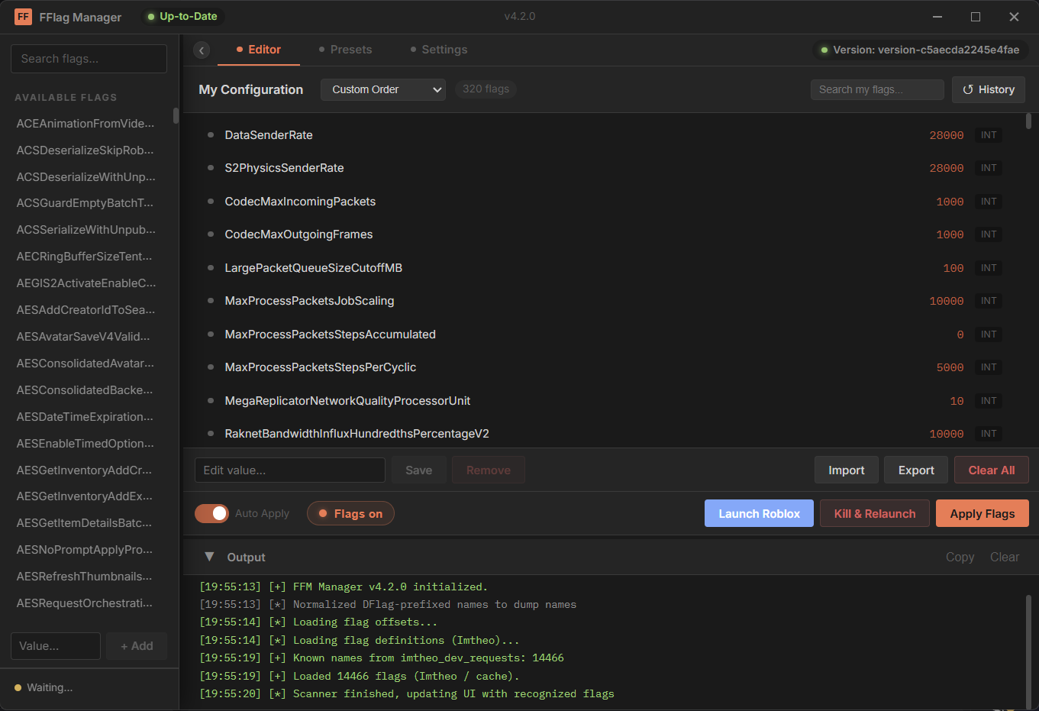Click the Export button

pos(916,470)
